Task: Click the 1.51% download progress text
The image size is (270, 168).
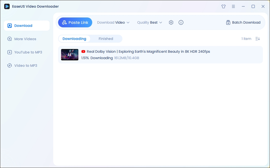Action: point(85,58)
